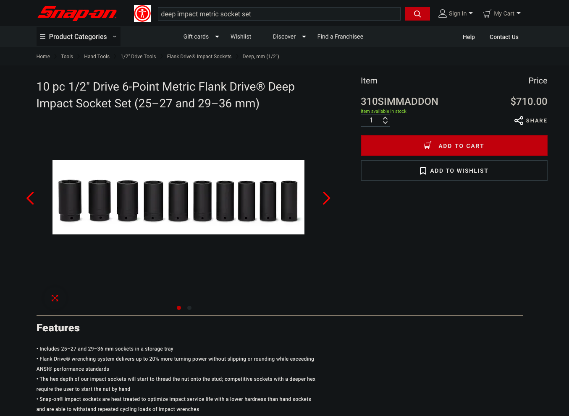Open the 1/2" Drive Tools breadcrumb
The width and height of the screenshot is (569, 416).
pyautogui.click(x=138, y=57)
